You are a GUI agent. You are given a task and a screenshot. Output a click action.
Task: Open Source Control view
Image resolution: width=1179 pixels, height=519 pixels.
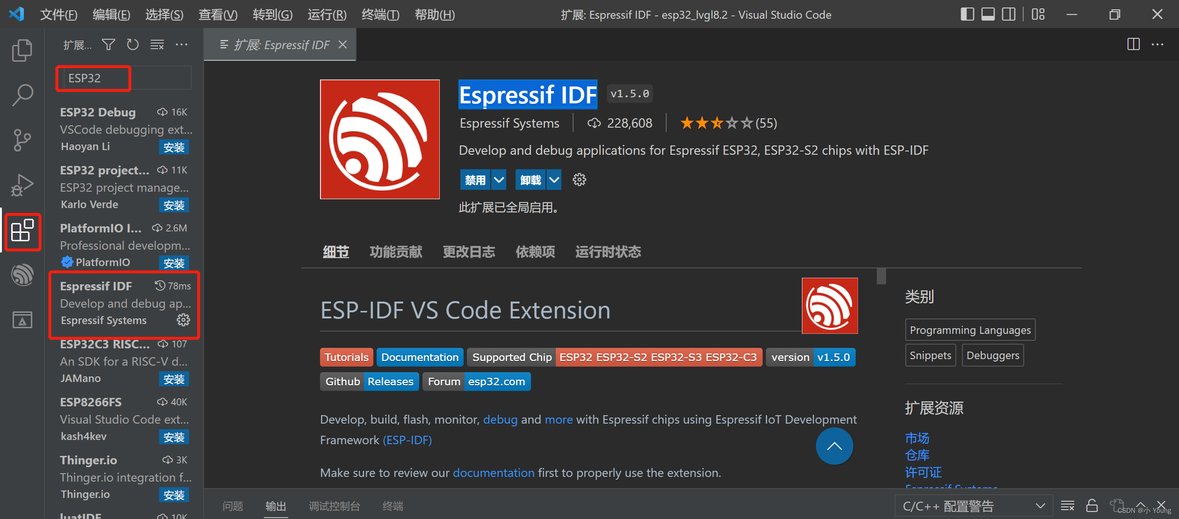pos(22,140)
